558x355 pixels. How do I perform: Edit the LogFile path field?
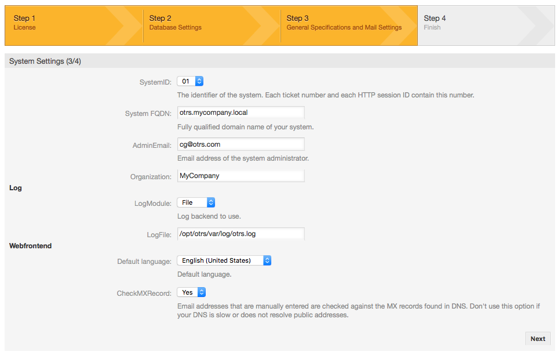pyautogui.click(x=240, y=233)
